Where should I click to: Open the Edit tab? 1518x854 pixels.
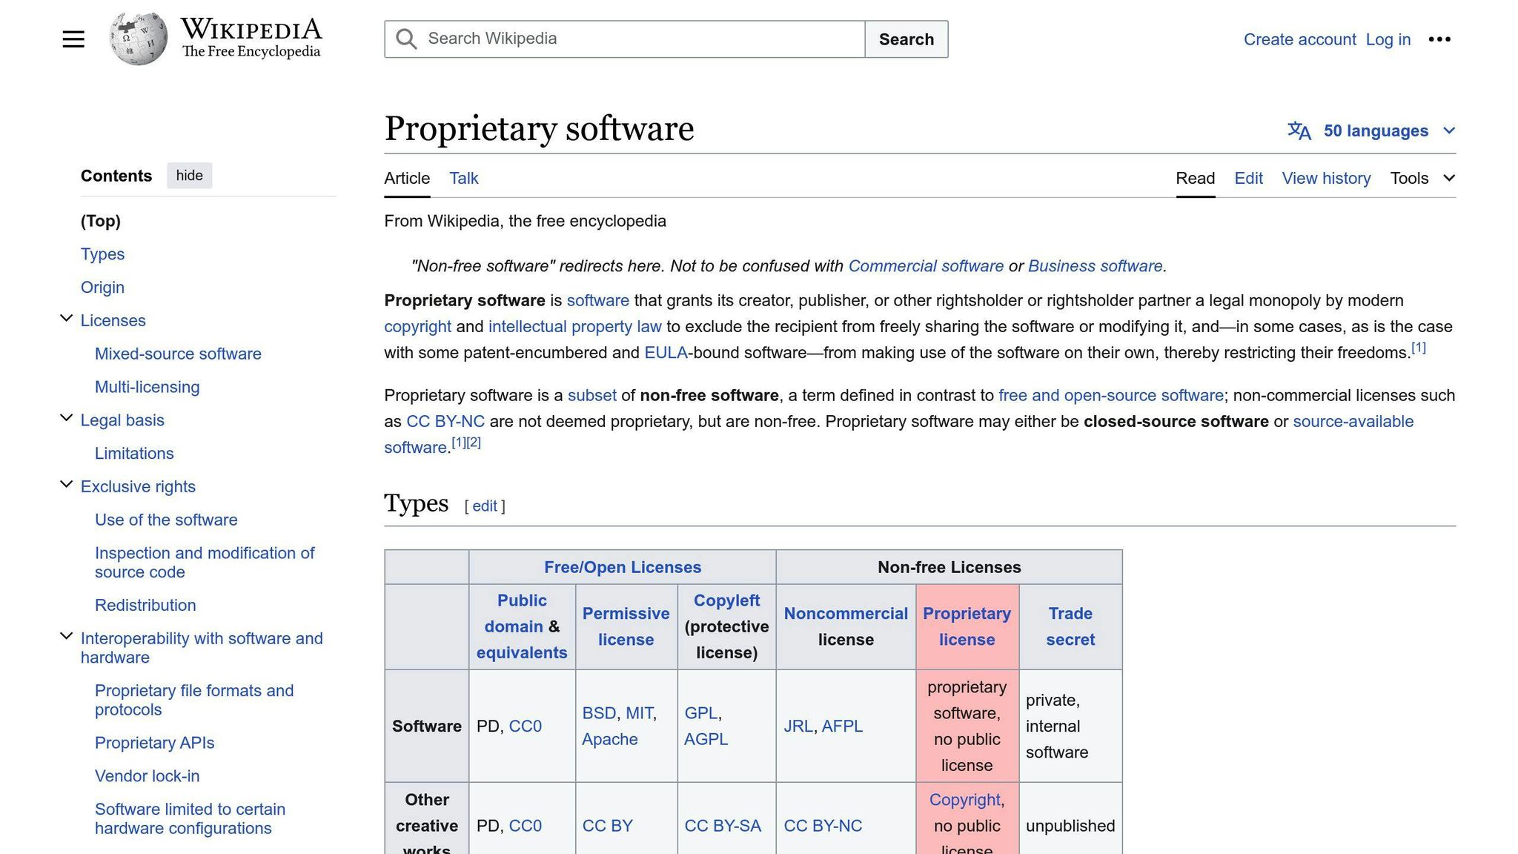point(1248,178)
